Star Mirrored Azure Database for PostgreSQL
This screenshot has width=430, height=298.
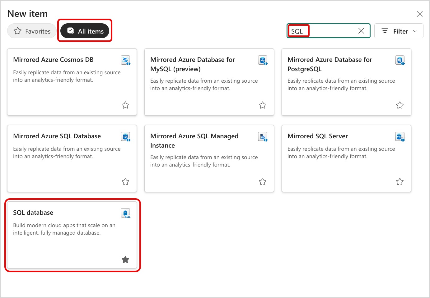pos(400,105)
